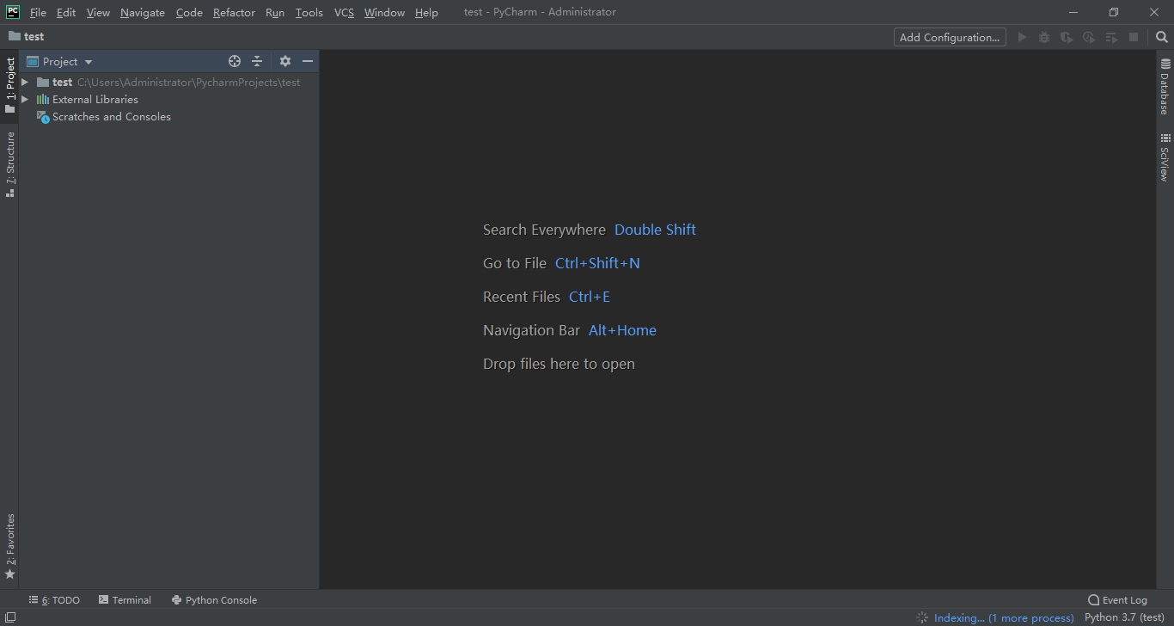Open the Code menu

(189, 12)
